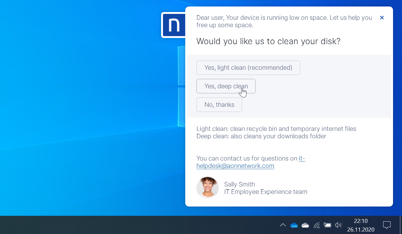Click the "Light clean" description line

pos(276,129)
